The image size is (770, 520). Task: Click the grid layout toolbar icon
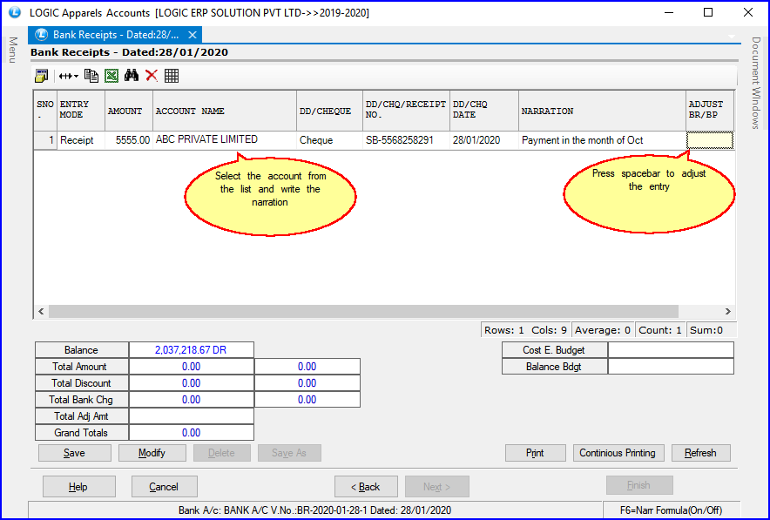coord(172,76)
